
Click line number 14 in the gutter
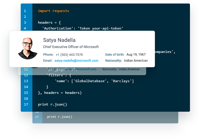26,87
